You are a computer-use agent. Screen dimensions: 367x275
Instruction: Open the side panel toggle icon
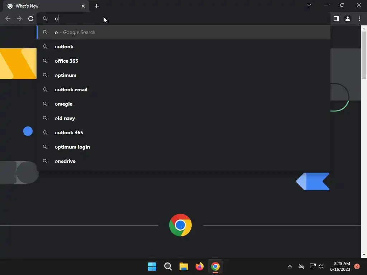coord(336,19)
